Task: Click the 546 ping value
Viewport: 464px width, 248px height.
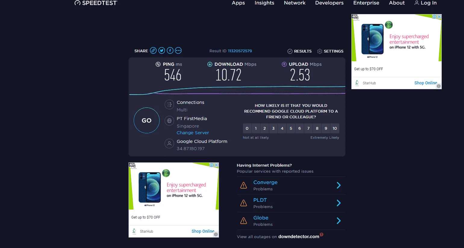Action: [173, 75]
